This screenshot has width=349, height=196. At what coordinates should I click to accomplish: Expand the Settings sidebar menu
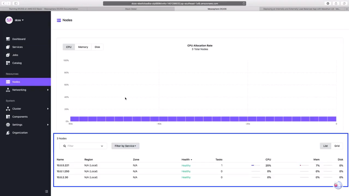[17, 125]
